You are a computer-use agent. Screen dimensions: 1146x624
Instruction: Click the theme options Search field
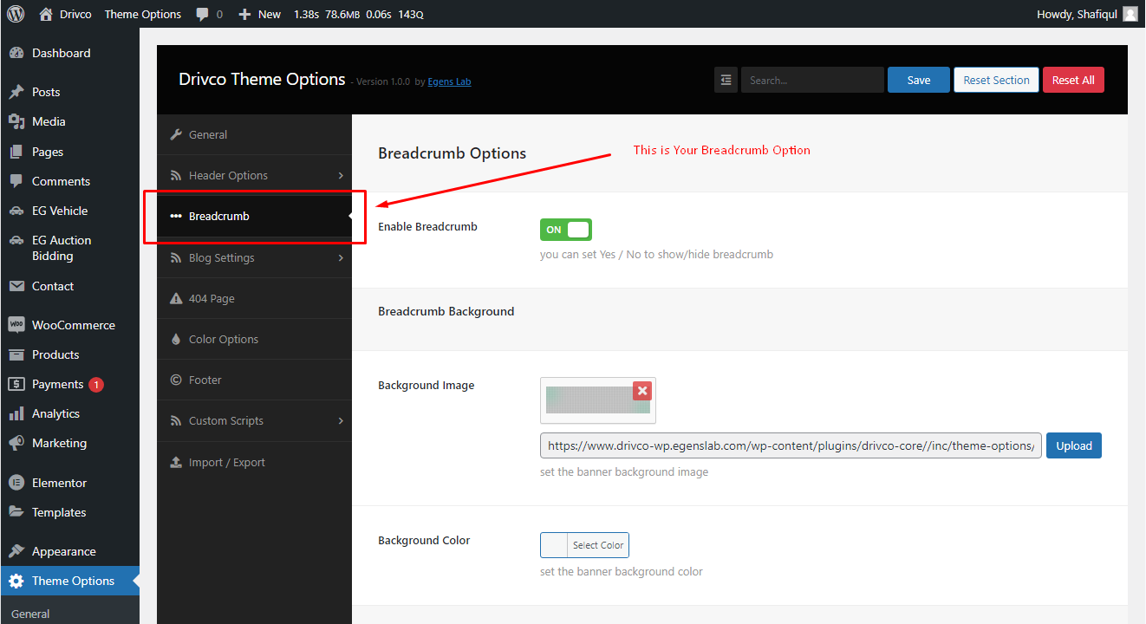pyautogui.click(x=812, y=80)
